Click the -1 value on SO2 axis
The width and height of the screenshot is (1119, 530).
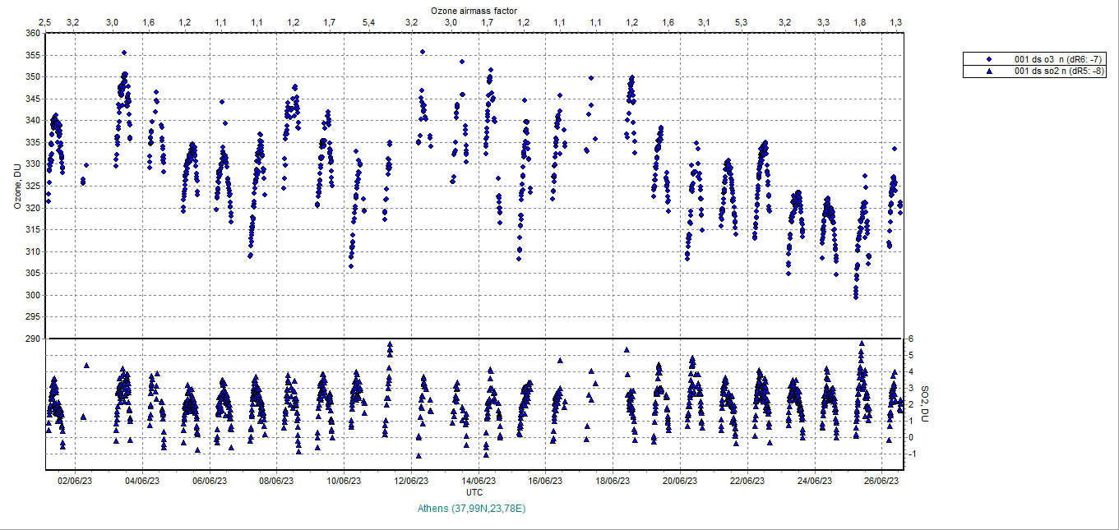tap(911, 454)
